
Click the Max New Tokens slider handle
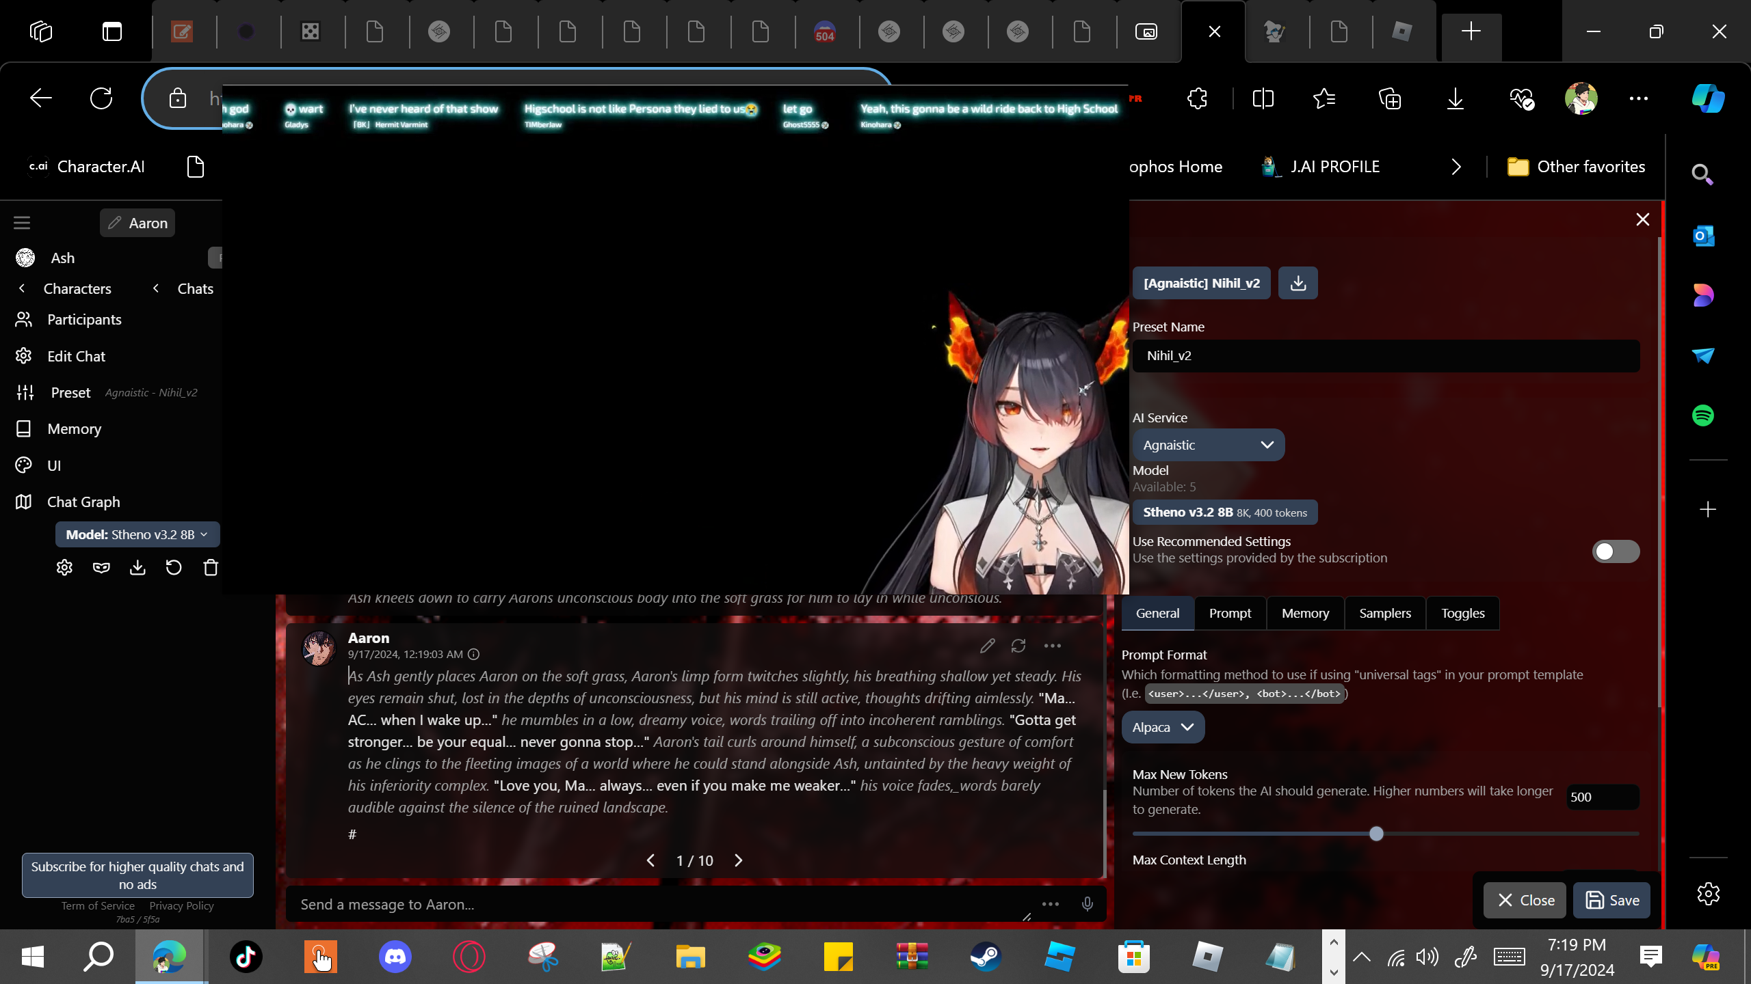click(x=1376, y=834)
